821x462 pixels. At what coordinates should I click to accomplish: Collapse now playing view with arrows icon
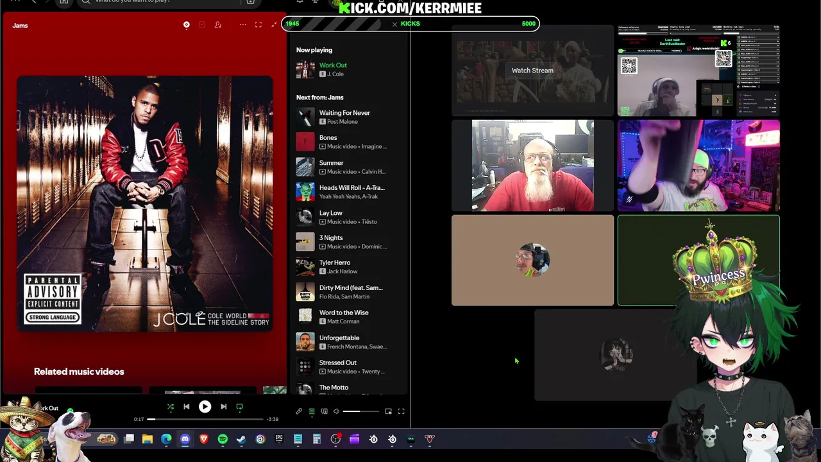tap(275, 25)
